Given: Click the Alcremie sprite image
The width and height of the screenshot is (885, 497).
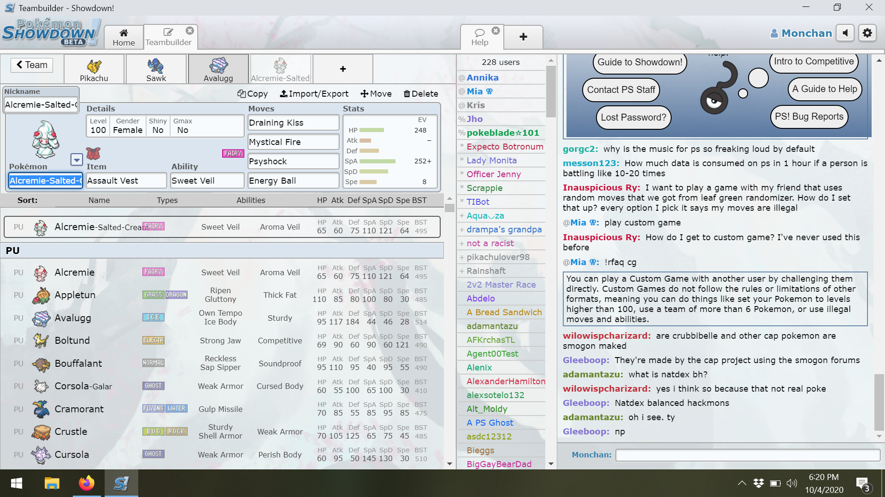Looking at the screenshot, I should 45,139.
